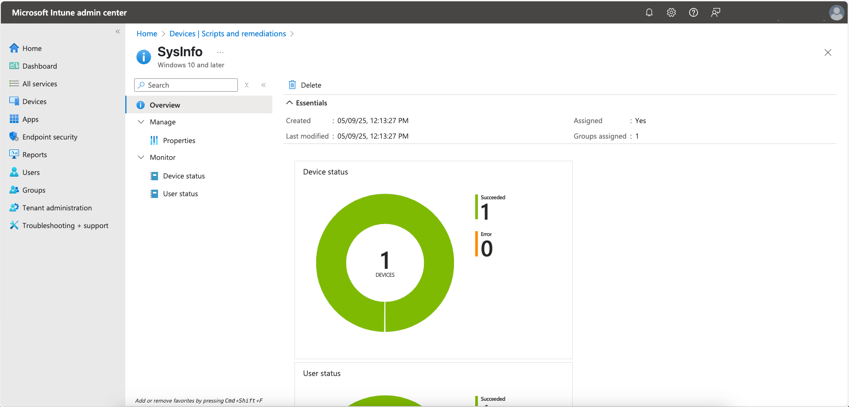Click the Troubleshooting wrench icon
Viewport: 849px width, 407px height.
click(14, 225)
